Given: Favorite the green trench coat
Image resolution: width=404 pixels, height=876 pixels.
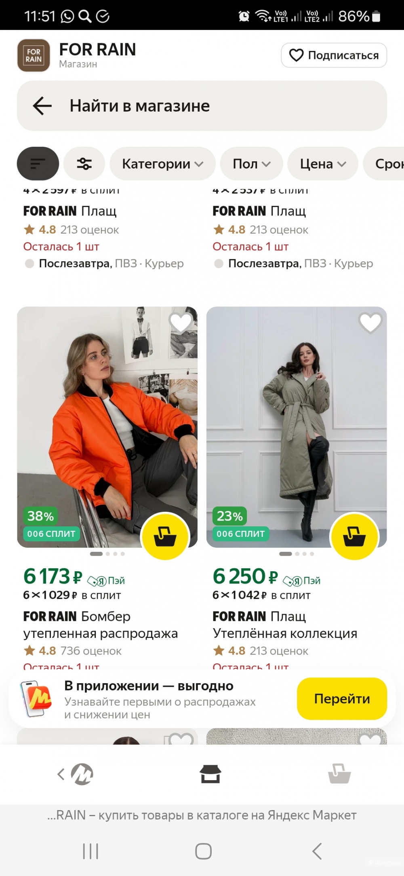Looking at the screenshot, I should pyautogui.click(x=370, y=323).
